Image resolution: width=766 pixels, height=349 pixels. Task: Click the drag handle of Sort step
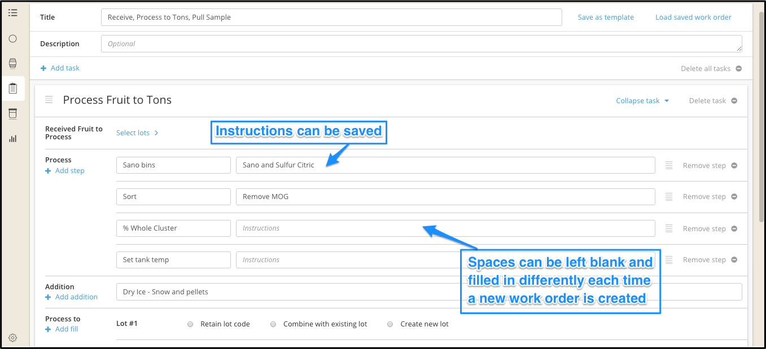pyautogui.click(x=669, y=197)
